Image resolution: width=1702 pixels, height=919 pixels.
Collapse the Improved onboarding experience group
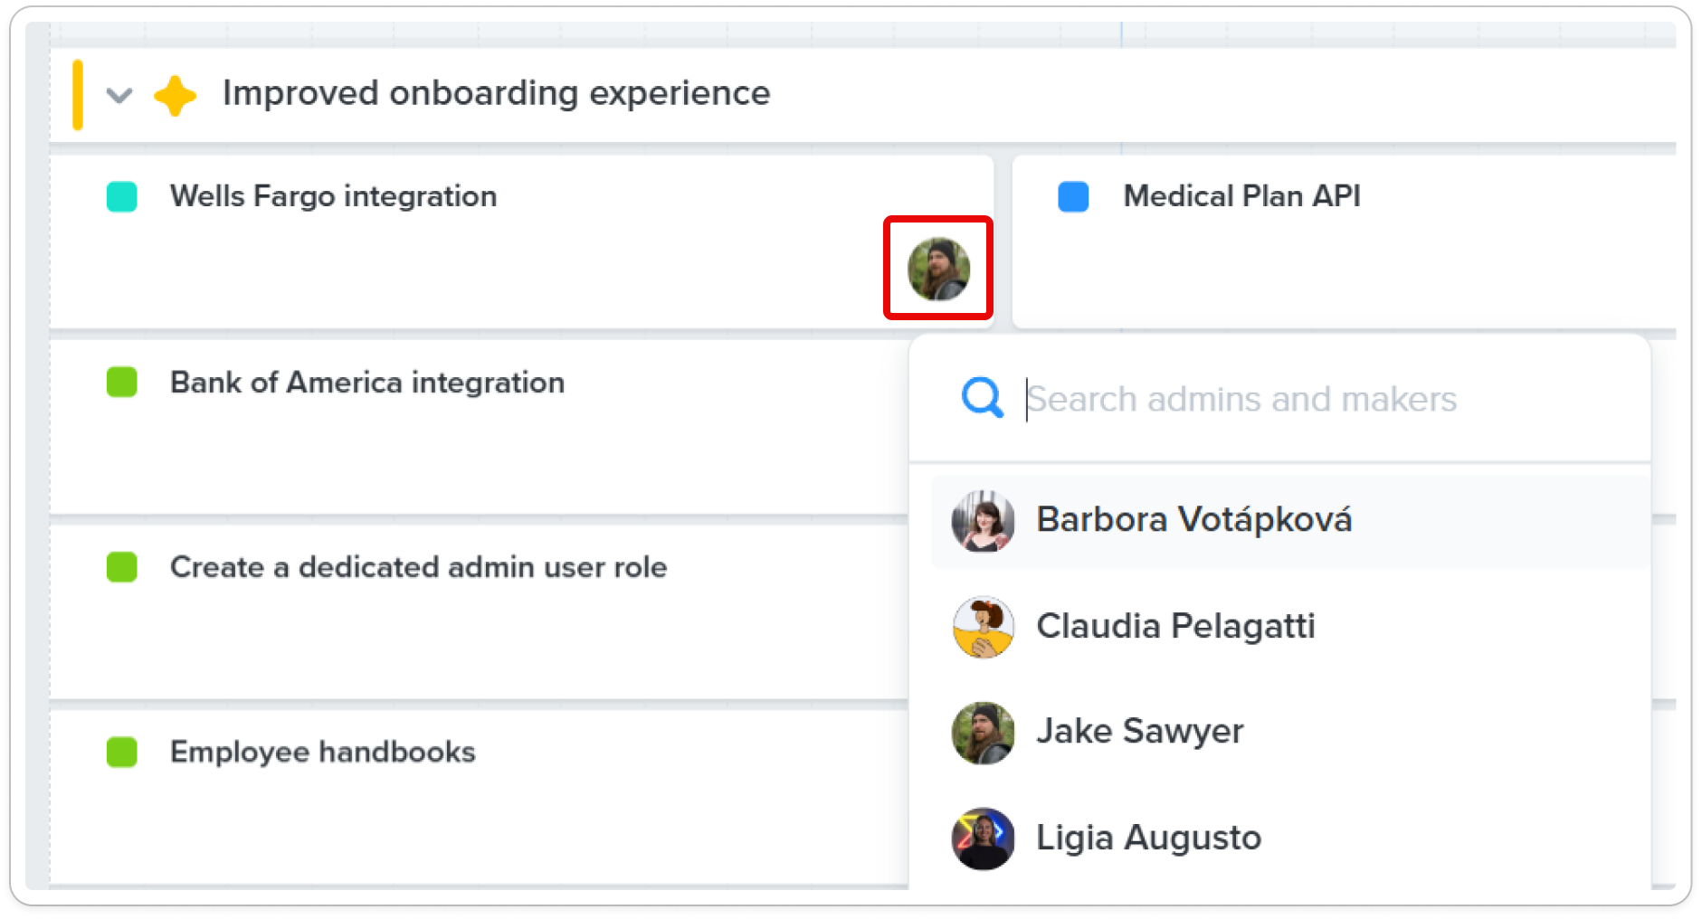(119, 94)
